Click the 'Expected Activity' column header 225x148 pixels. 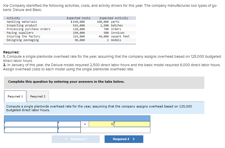[x=114, y=18]
